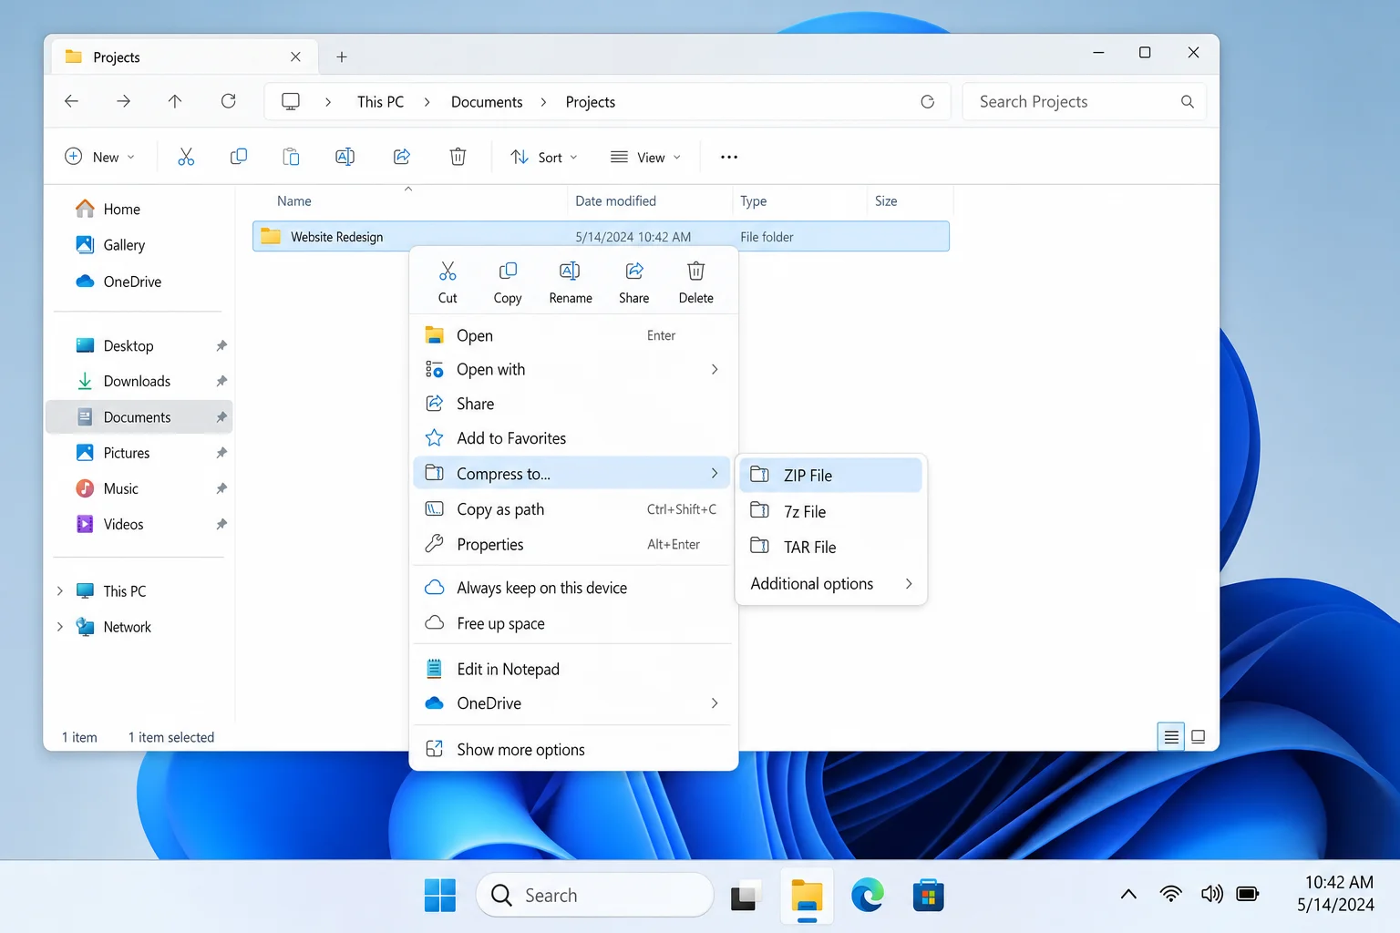1400x933 pixels.
Task: Unpin Pictures from Quick access
Action: click(x=221, y=453)
